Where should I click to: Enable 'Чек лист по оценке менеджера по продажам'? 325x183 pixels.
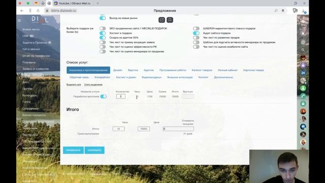pyautogui.click(x=103, y=51)
